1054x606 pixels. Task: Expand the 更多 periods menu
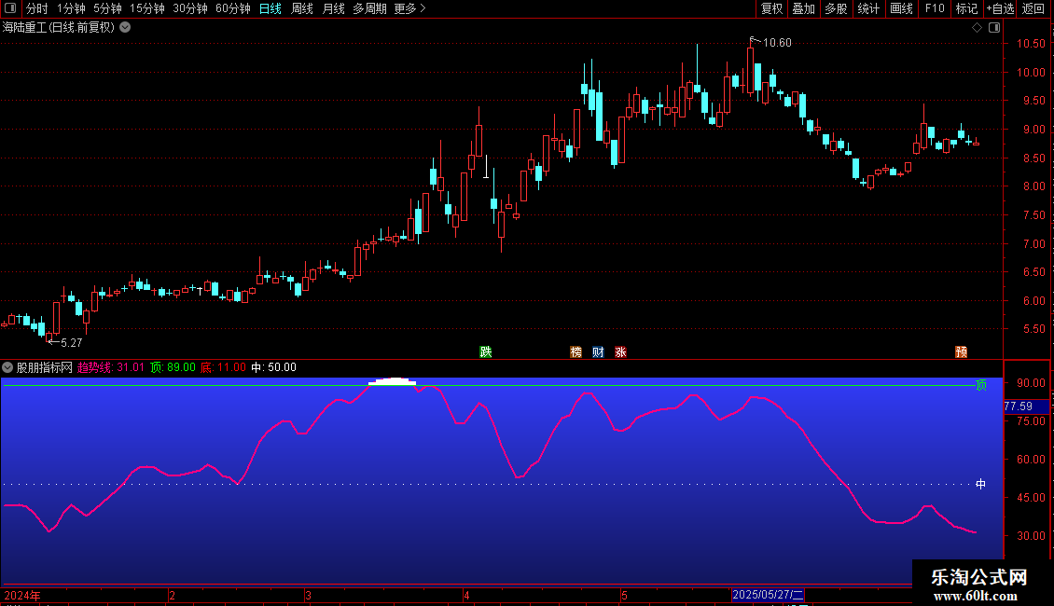pyautogui.click(x=409, y=8)
